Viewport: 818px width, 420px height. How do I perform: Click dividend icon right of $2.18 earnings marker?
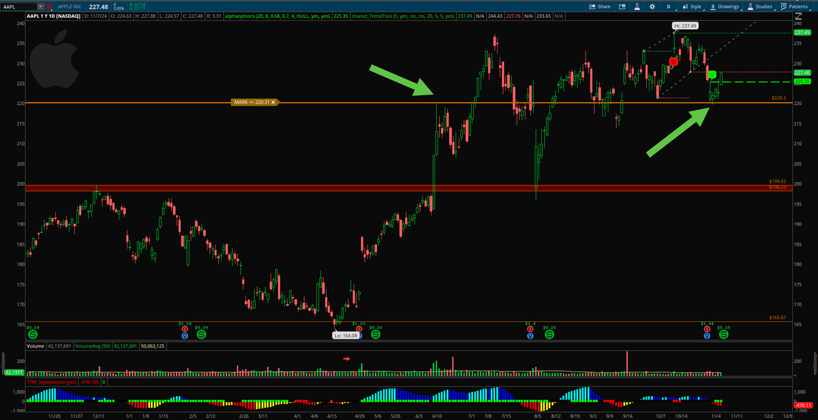[x=201, y=335]
